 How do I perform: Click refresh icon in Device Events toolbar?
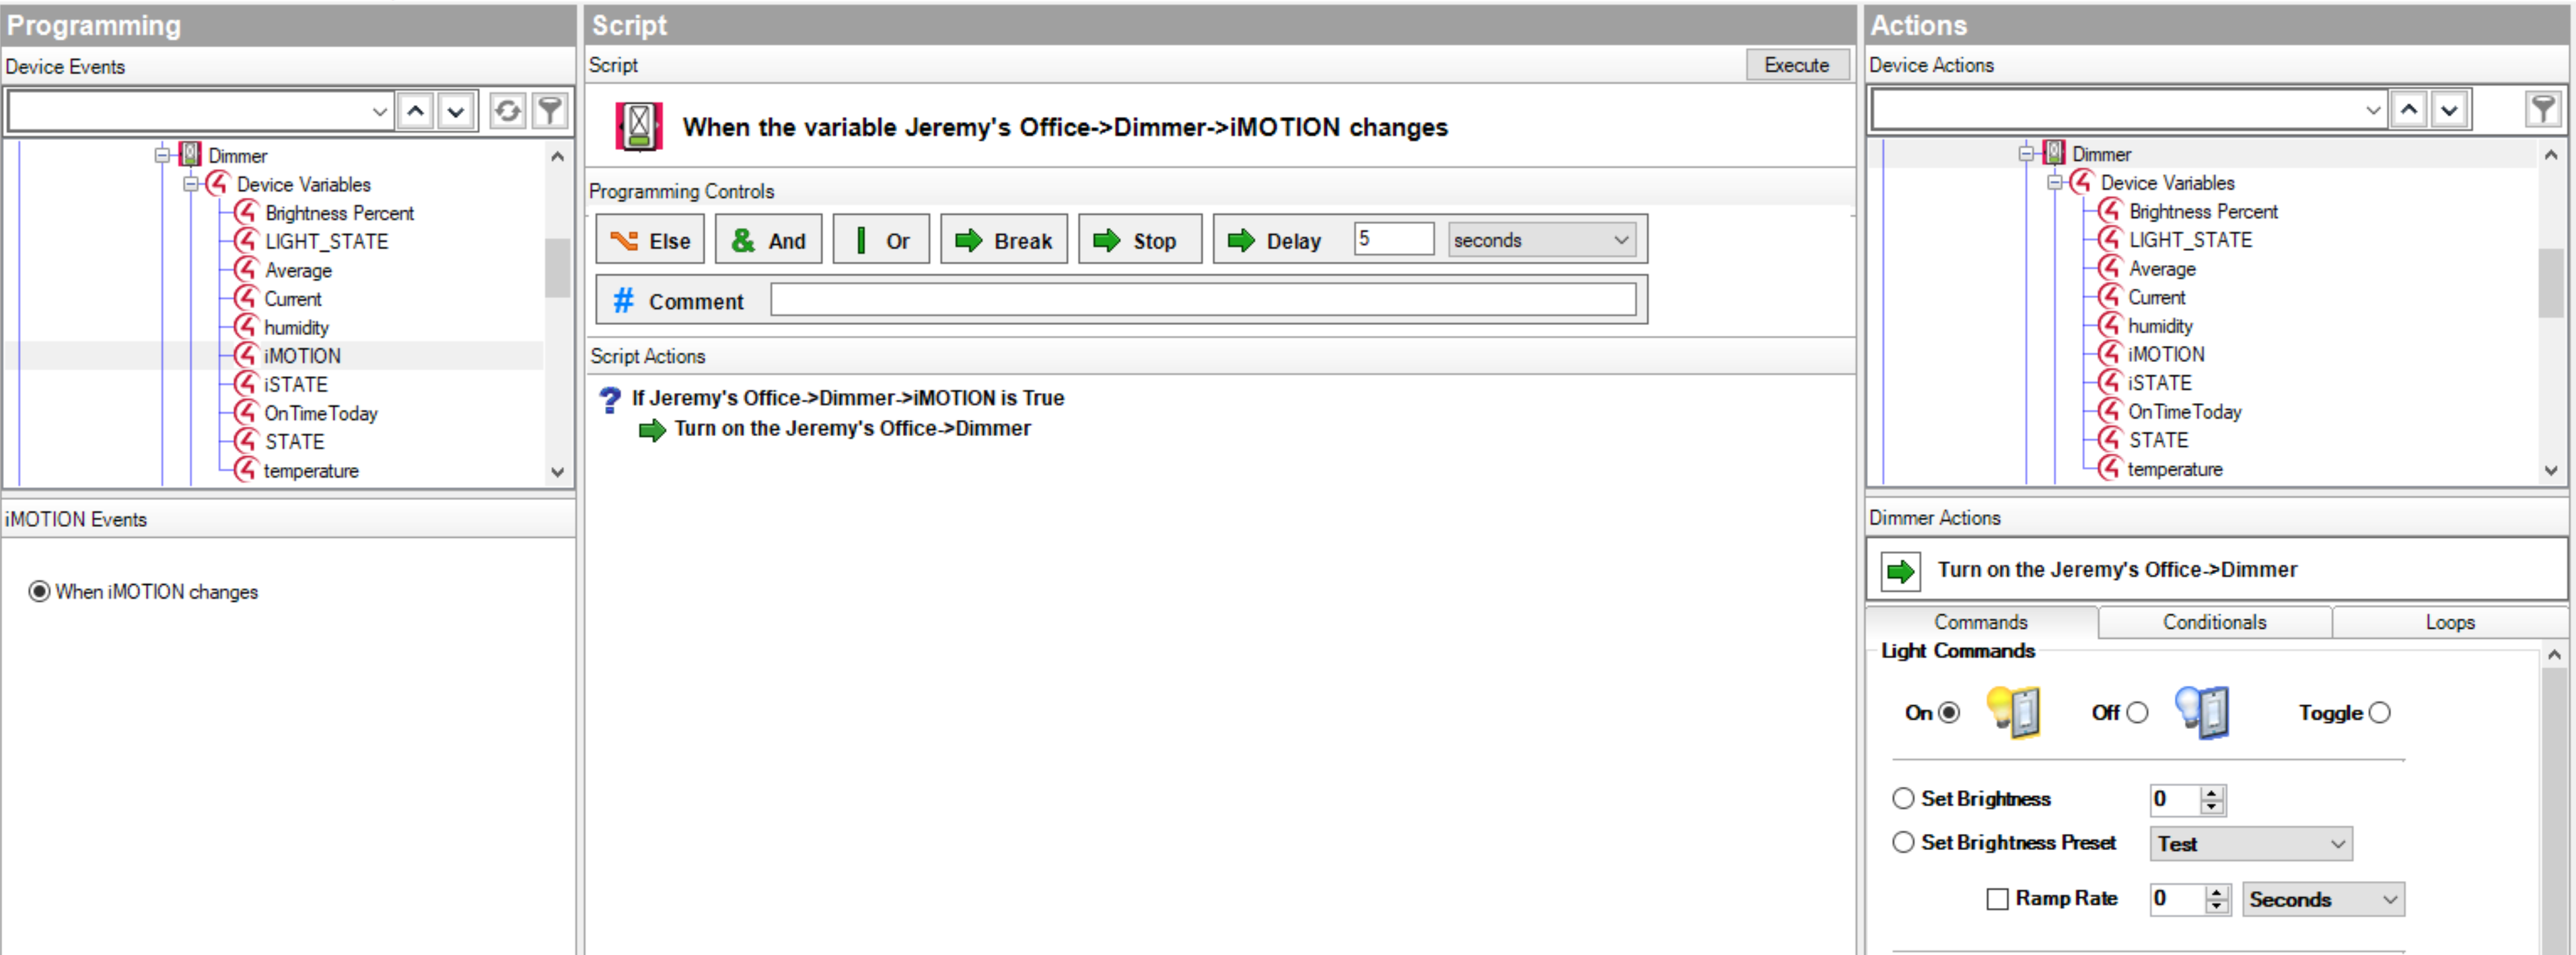508,111
